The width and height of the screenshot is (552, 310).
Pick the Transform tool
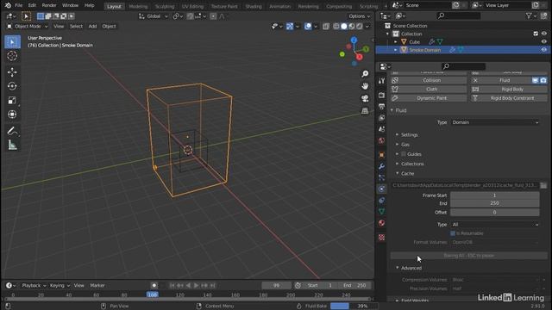(x=12, y=115)
